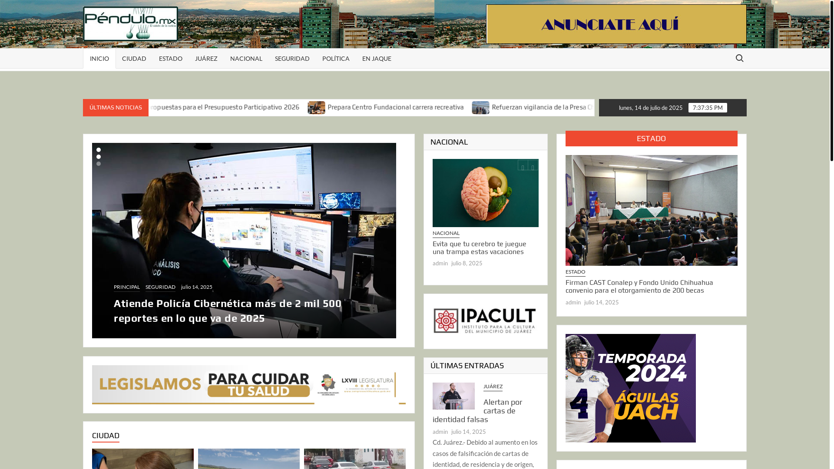834x469 pixels.
Task: Click ÚLTIMAS ENTRADAS heading
Action: tap(467, 366)
